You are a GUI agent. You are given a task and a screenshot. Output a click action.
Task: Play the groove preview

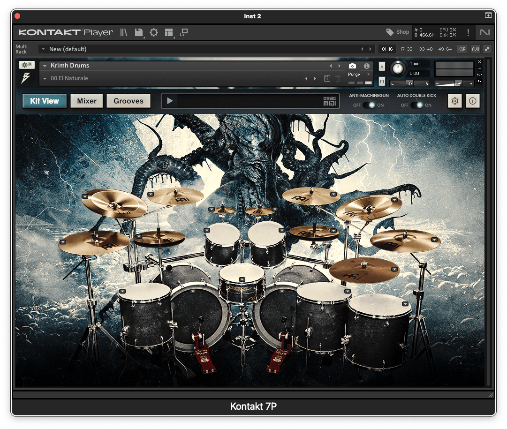tap(169, 101)
